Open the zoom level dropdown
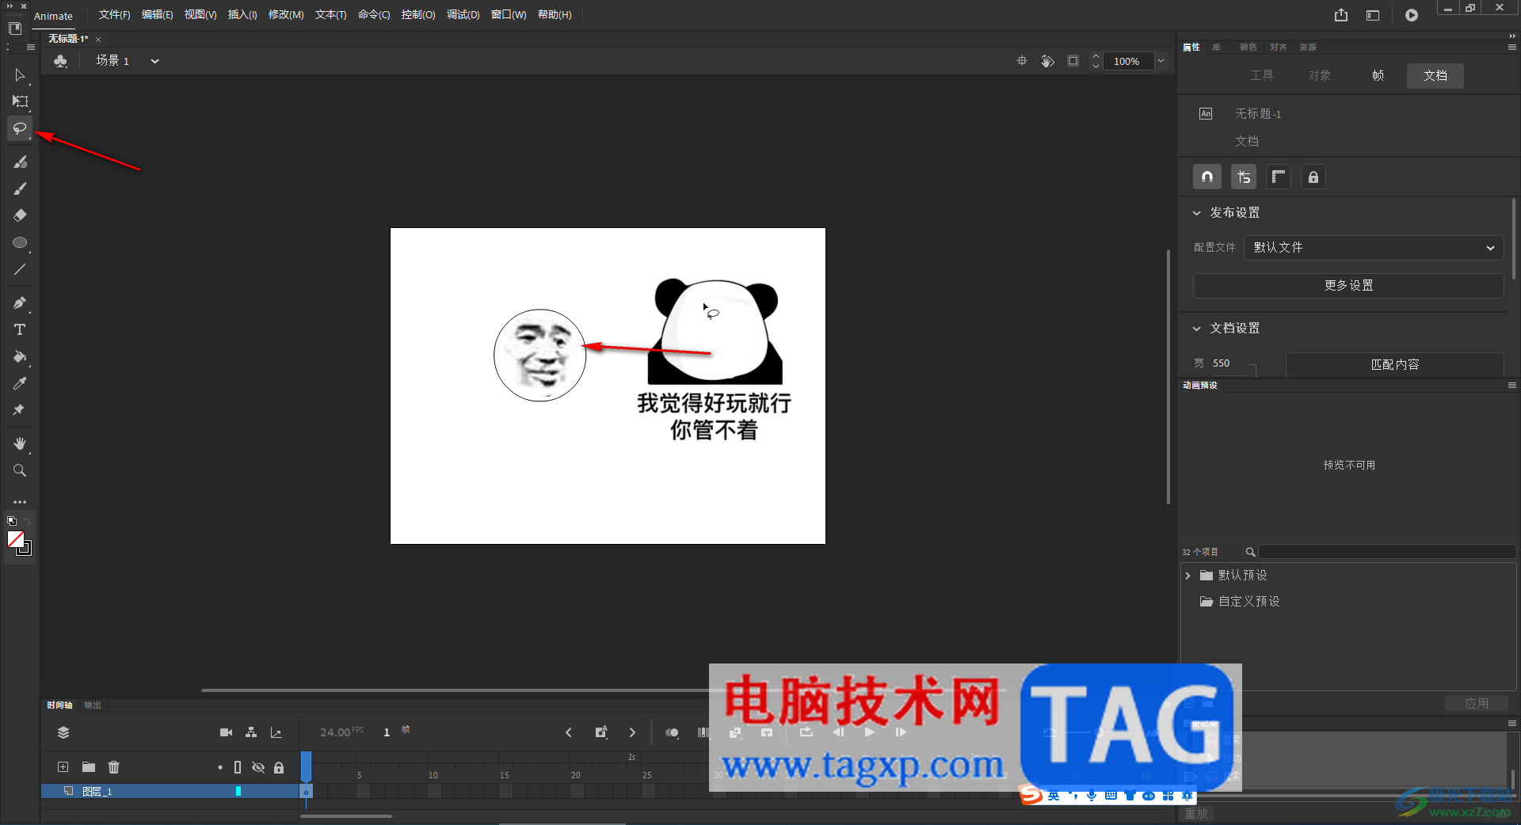The image size is (1521, 825). (x=1161, y=61)
